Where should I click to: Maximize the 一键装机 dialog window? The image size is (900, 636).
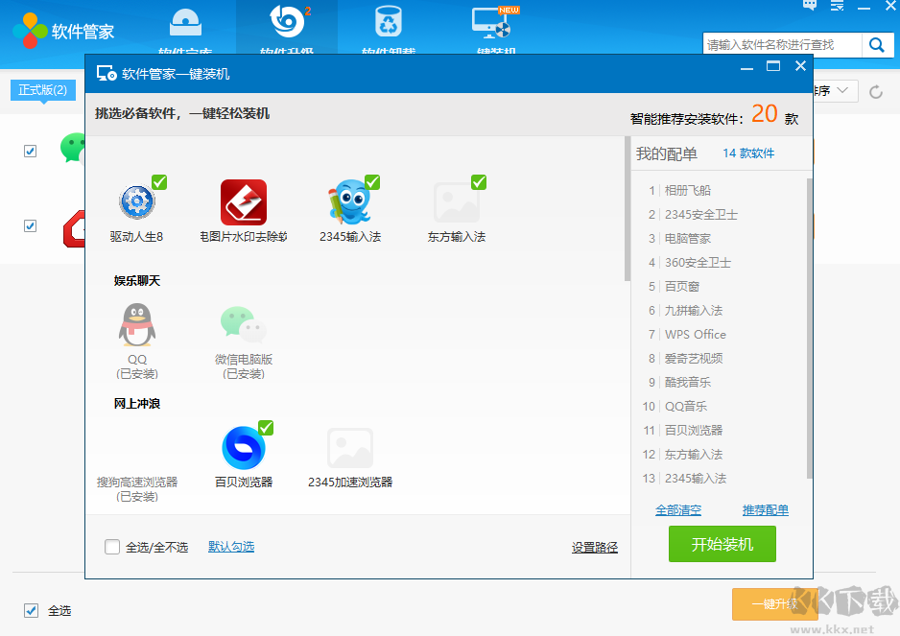pos(773,66)
